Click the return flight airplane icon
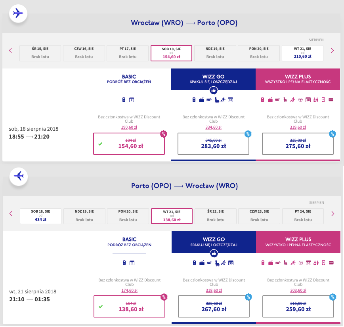The width and height of the screenshot is (344, 327). point(19,176)
